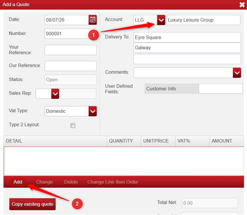The height and width of the screenshot is (215, 247).
Task: Click the QUANTITY column header
Action: (x=124, y=141)
